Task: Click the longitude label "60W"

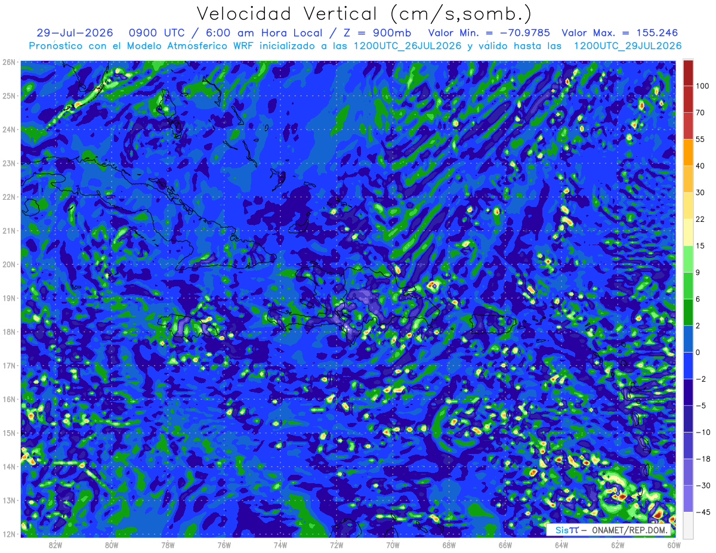Action: [x=674, y=545]
